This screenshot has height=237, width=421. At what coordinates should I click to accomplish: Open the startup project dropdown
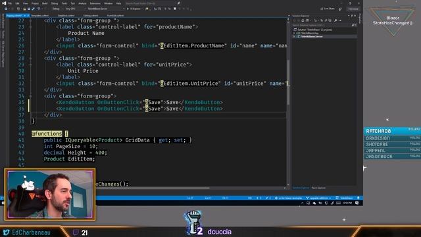click(x=106, y=9)
